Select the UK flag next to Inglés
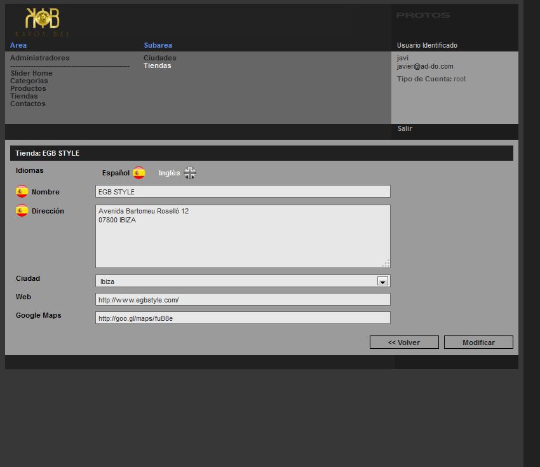 click(x=190, y=173)
